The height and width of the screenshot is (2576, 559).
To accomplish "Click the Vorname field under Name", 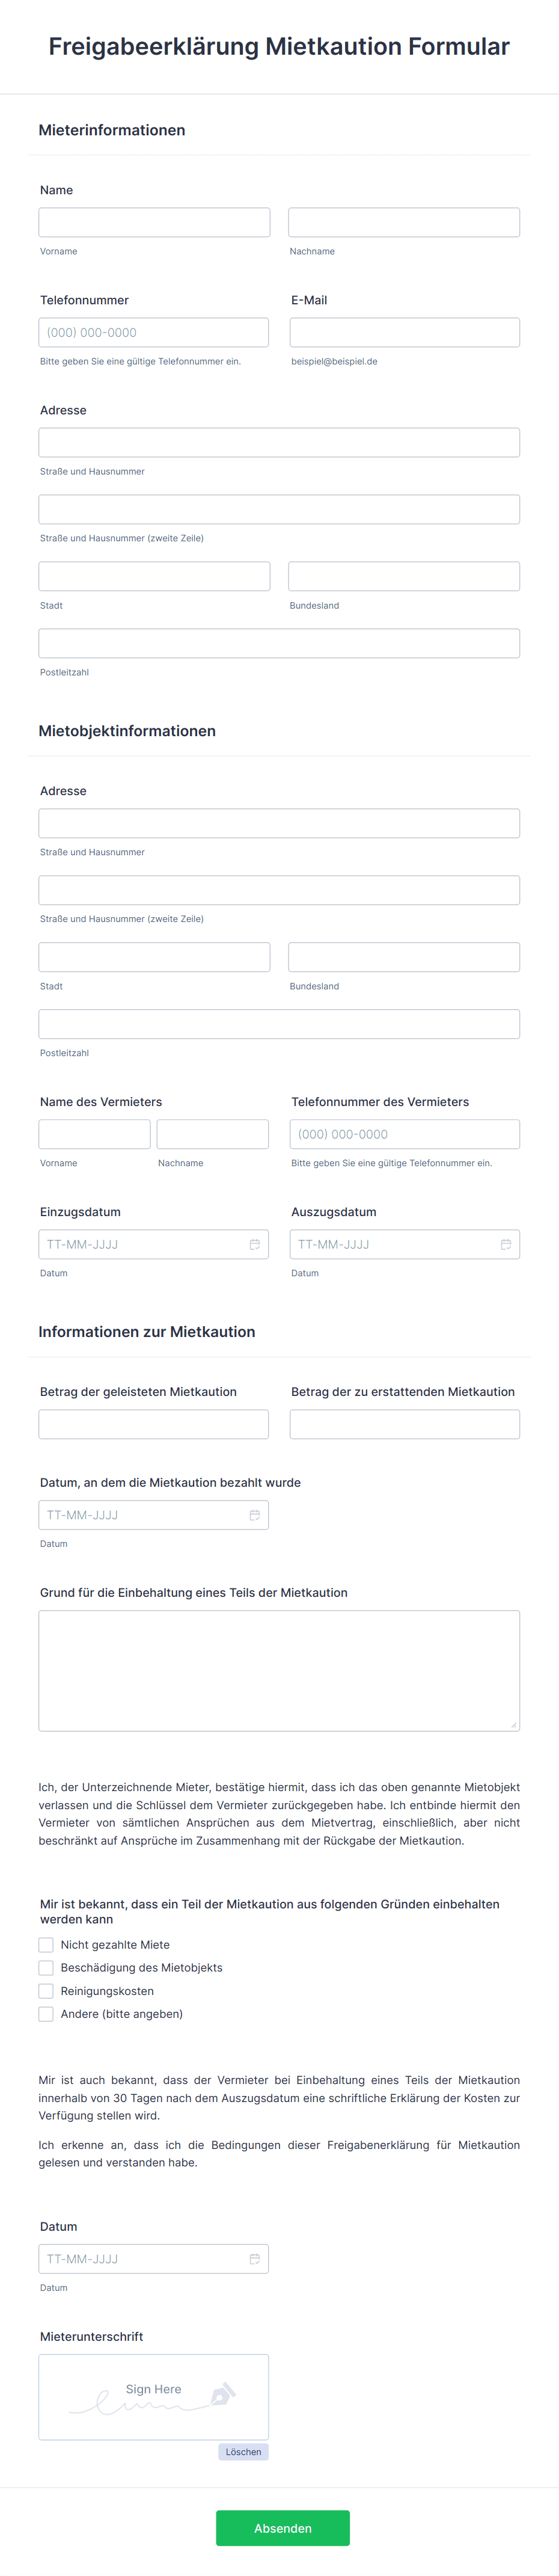I will click(153, 221).
